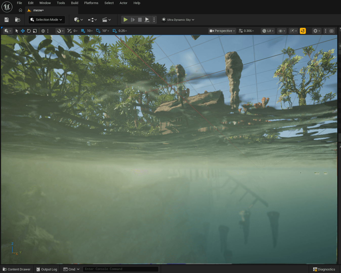341x273 pixels.
Task: Click the Unreal Engine logo icon
Action: click(7, 7)
